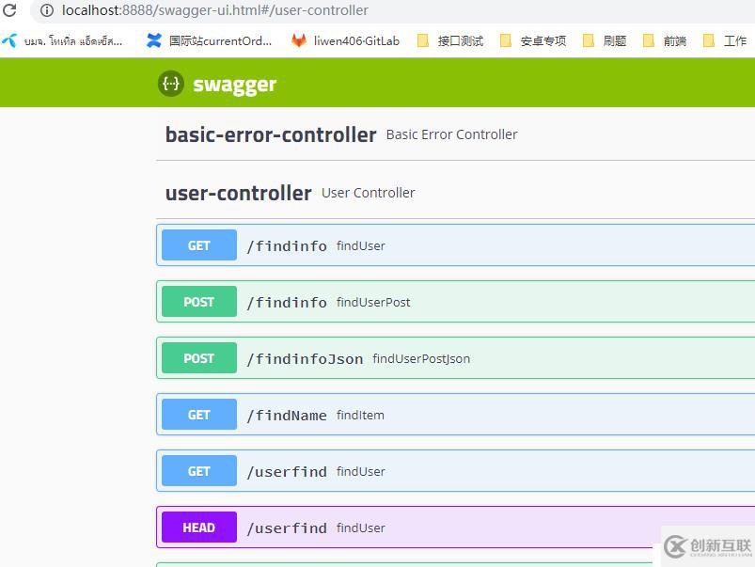Screen dimensions: 755x567
Task: Click GET button for /findName
Action: [x=199, y=415]
